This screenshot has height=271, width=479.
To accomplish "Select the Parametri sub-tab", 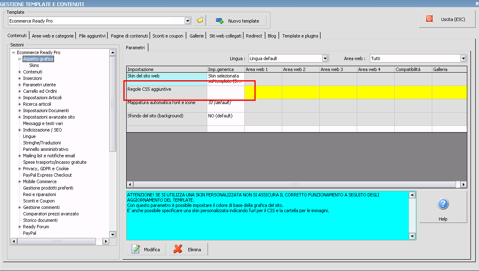I will [x=135, y=47].
